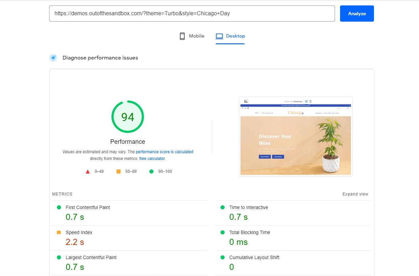The height and width of the screenshot is (276, 419).
Task: Click the Cumulative Layout Shift value '0'
Action: coord(232,267)
